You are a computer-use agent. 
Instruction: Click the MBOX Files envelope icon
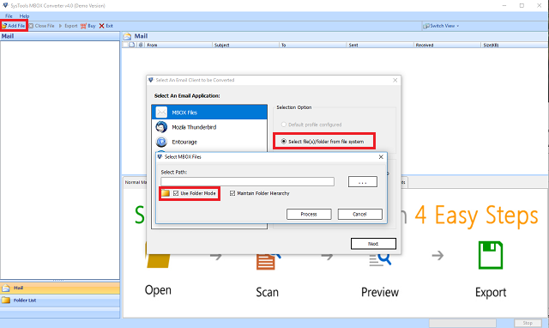pyautogui.click(x=161, y=112)
